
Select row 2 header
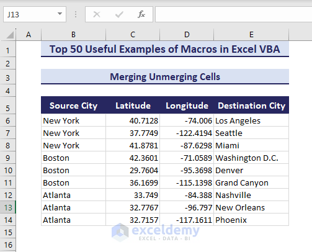click(8, 63)
